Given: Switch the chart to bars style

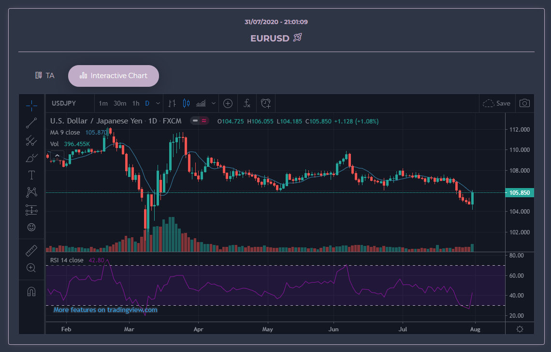Looking at the screenshot, I should click(172, 103).
